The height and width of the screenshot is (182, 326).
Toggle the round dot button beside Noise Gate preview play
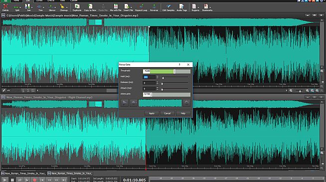click(134, 103)
